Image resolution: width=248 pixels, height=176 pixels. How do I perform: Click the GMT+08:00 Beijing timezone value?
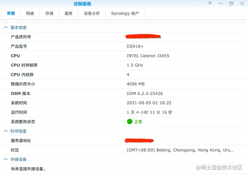[180, 150]
